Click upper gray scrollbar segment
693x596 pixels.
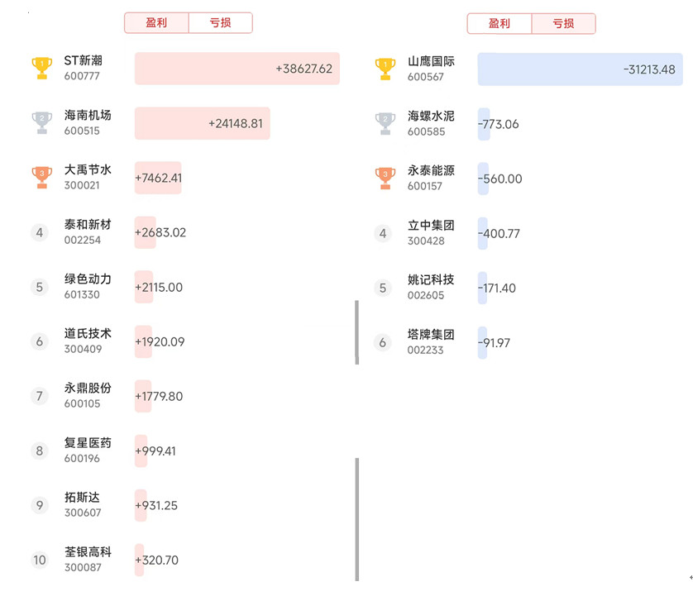click(357, 331)
